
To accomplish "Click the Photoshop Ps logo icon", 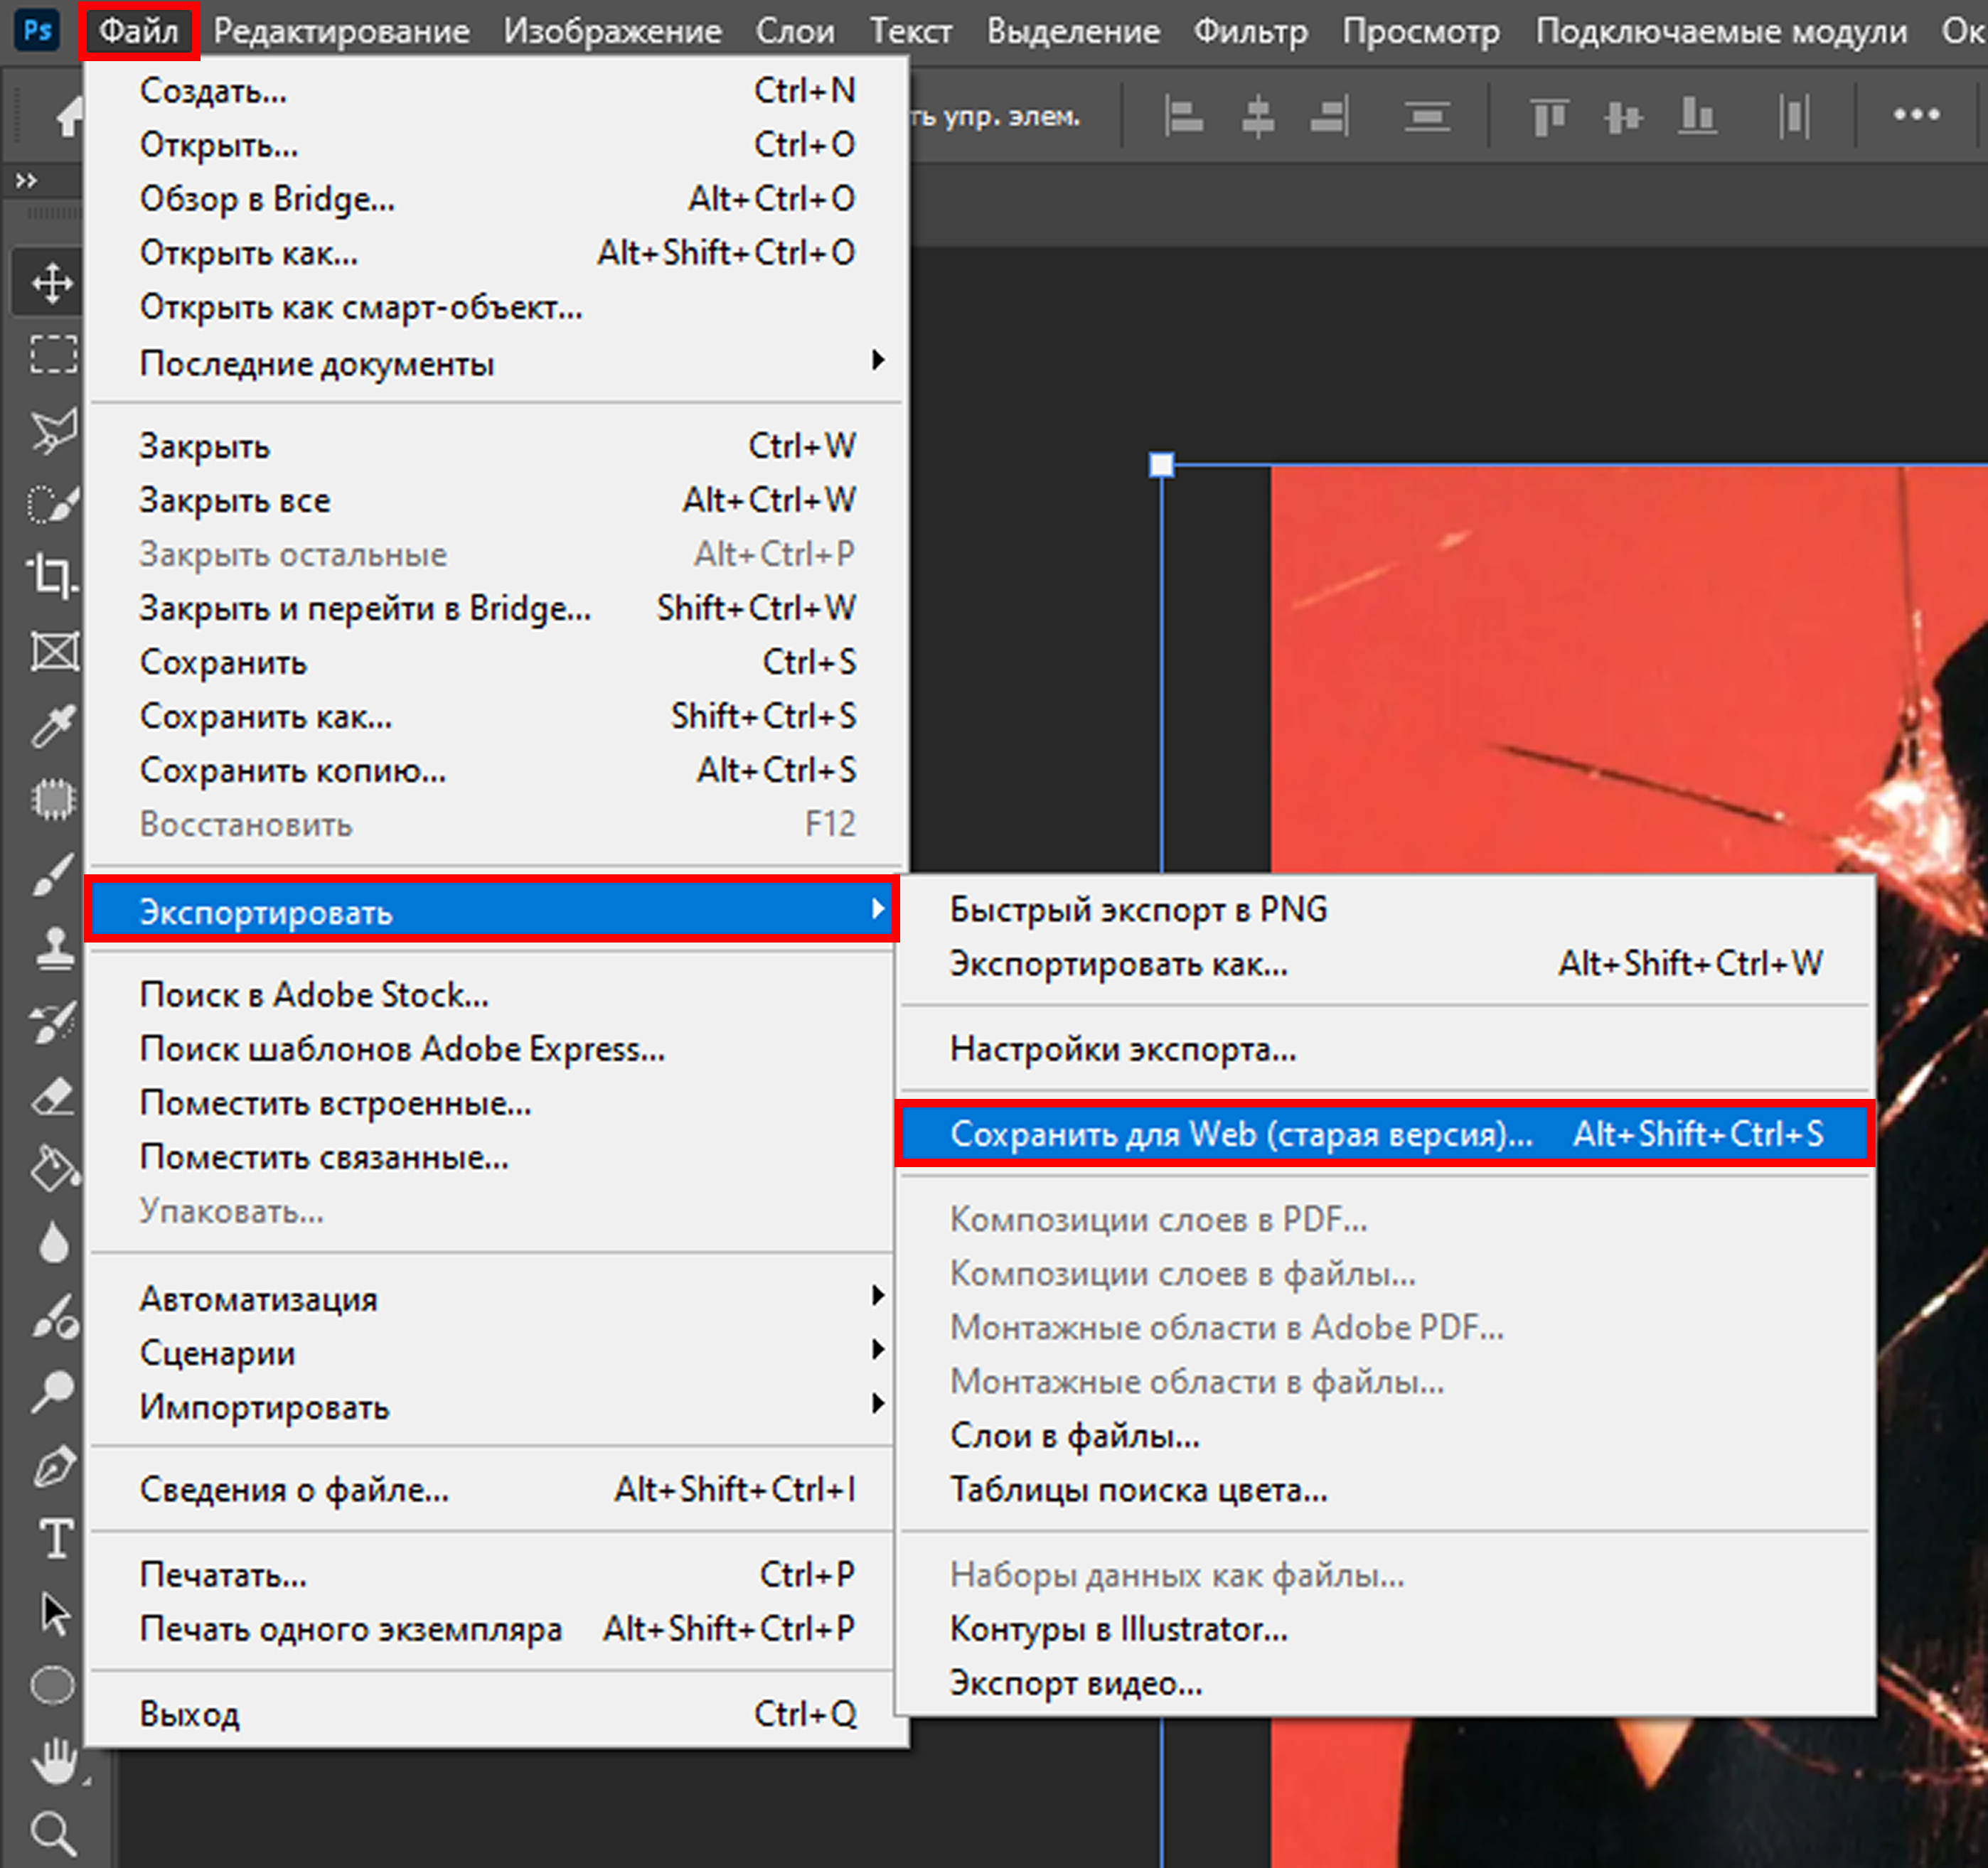I will pos(38,30).
